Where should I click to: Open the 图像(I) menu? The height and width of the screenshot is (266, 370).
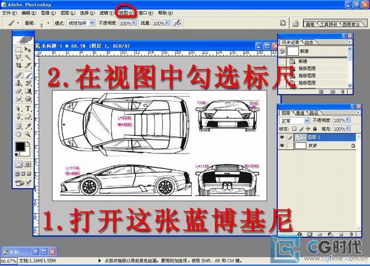pos(48,13)
